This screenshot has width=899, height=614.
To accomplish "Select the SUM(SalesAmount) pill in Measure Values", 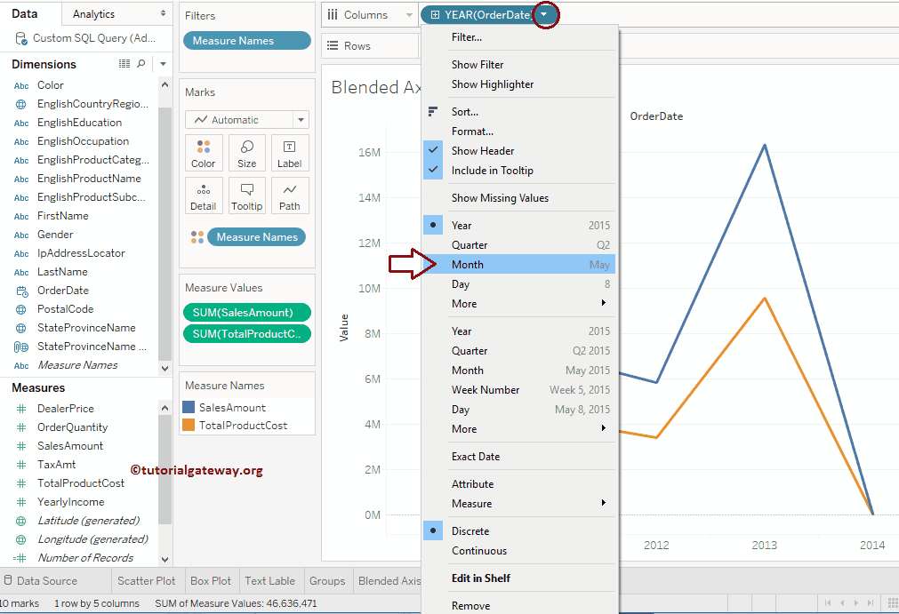I will coord(246,313).
